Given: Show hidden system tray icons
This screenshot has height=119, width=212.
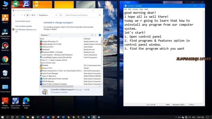Looking at the screenshot, I should 176,117.
